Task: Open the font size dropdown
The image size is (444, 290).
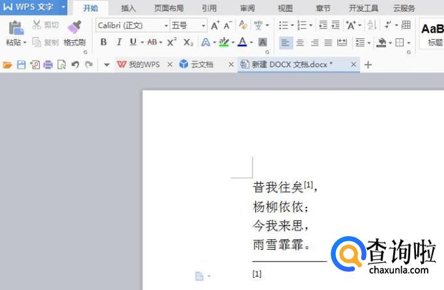Action: pos(203,26)
